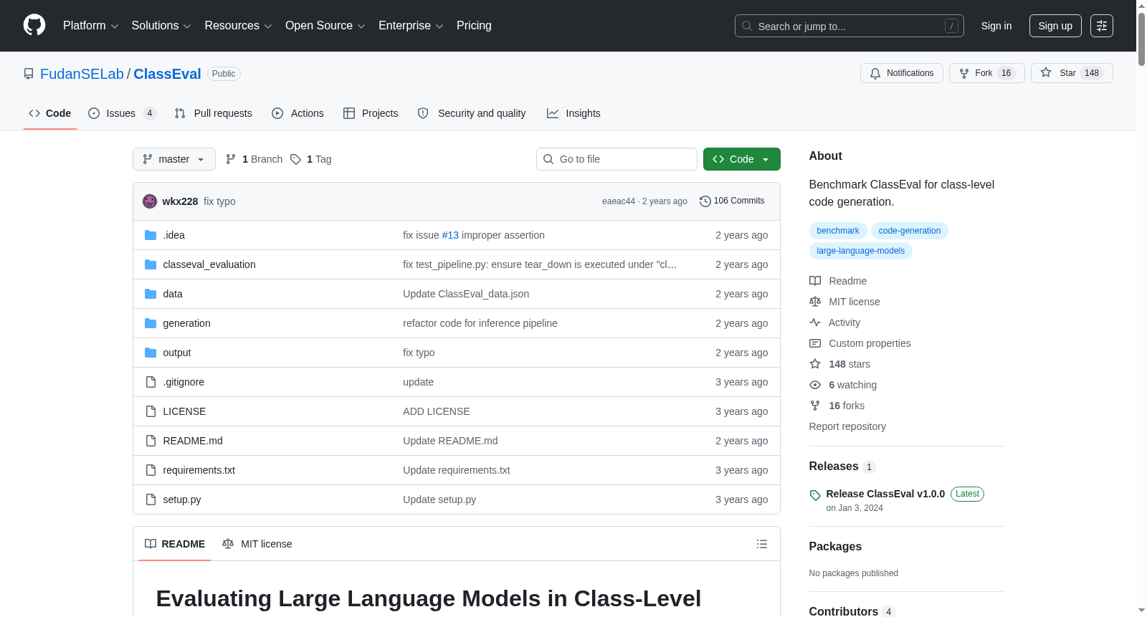
Task: Click the setup.py file icon
Action: click(151, 499)
